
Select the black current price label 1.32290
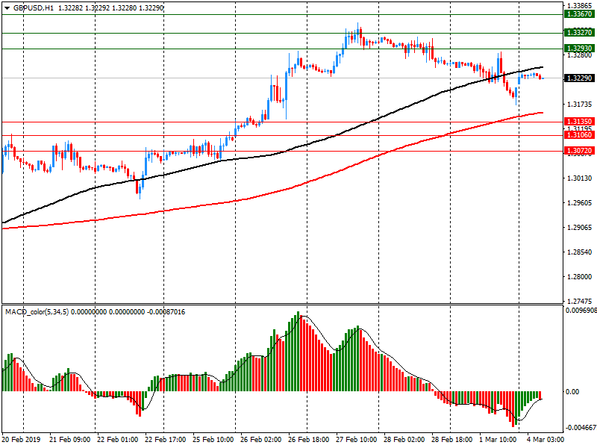tap(579, 78)
